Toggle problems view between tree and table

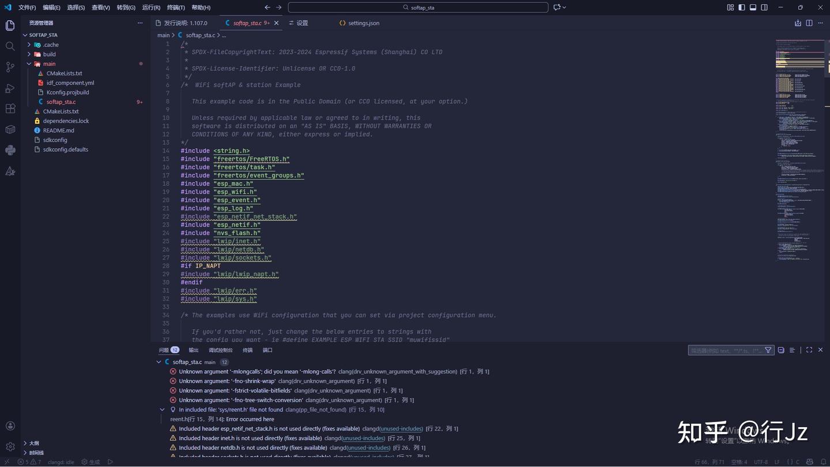pos(792,350)
